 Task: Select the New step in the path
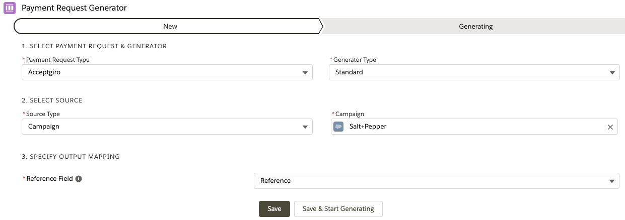pos(170,26)
